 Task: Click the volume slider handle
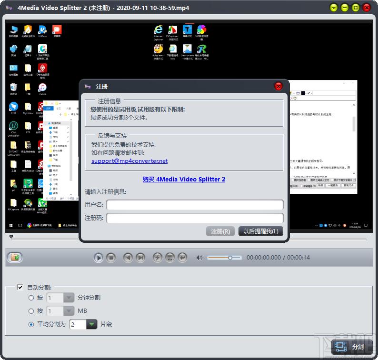(230, 258)
